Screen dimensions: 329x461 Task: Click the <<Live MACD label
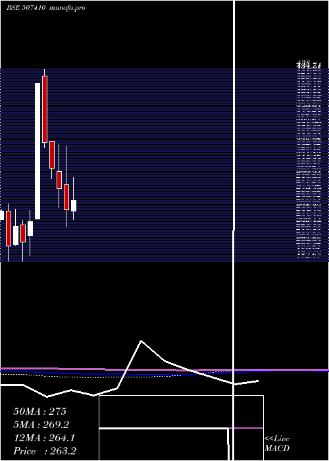coord(277,444)
